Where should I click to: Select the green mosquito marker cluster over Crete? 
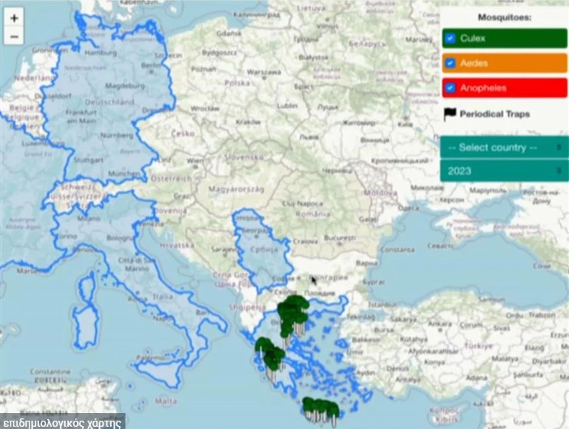[x=321, y=410]
